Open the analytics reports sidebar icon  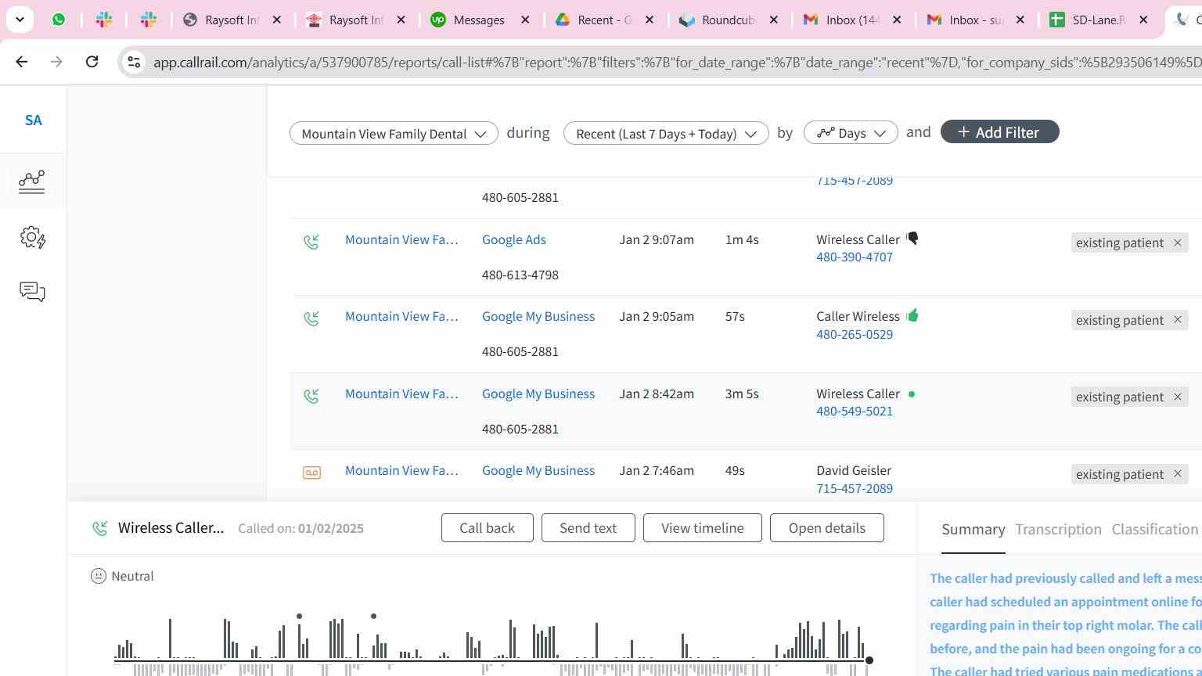point(32,182)
